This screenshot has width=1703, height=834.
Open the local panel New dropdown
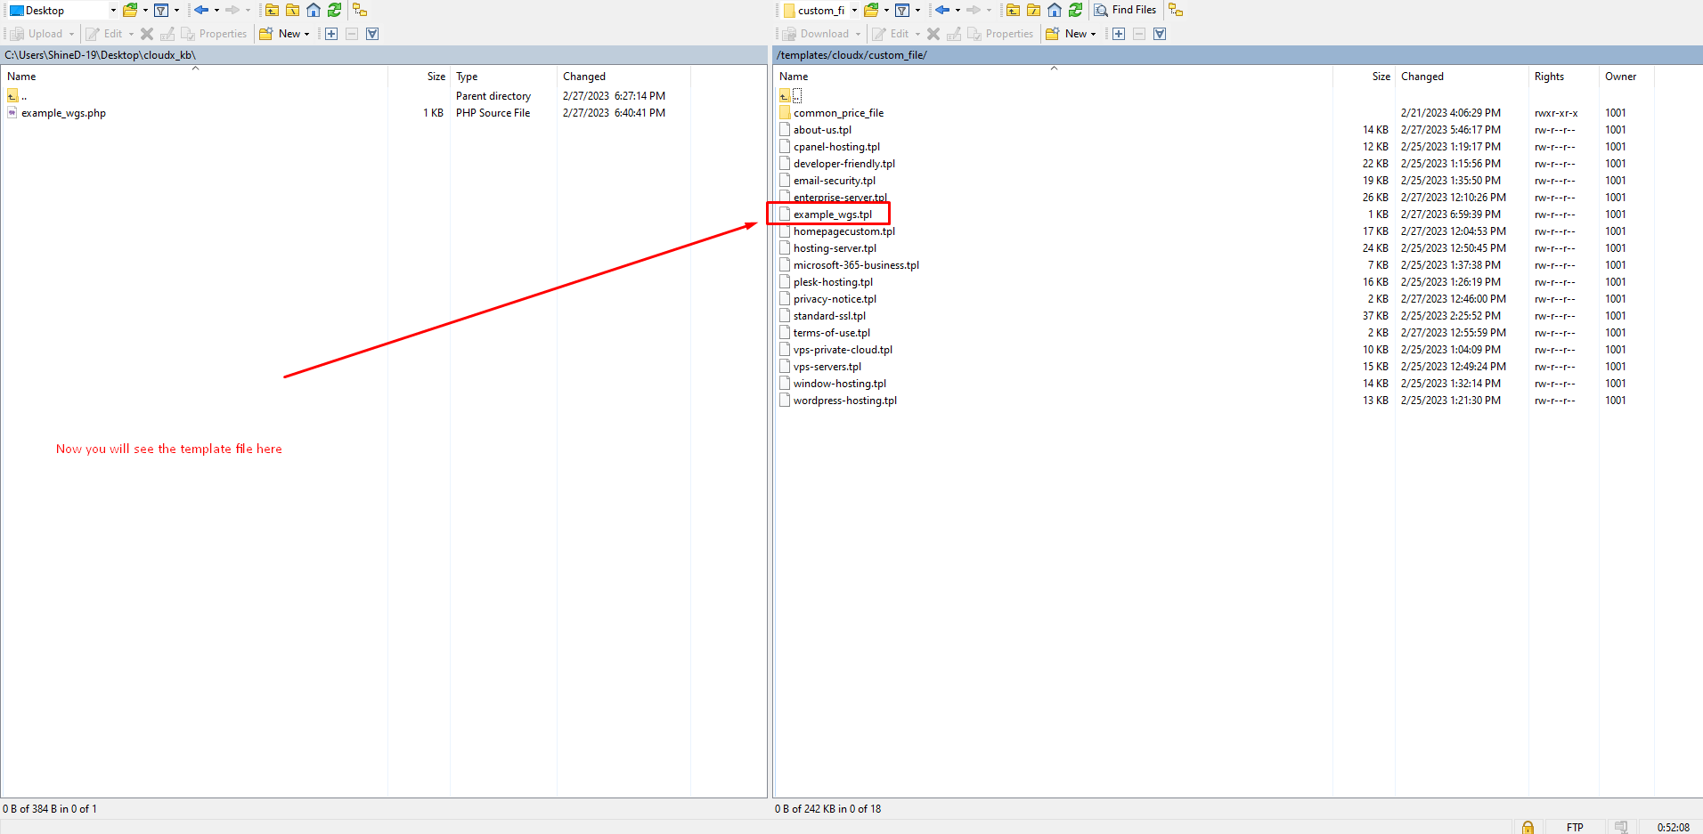coord(306,34)
